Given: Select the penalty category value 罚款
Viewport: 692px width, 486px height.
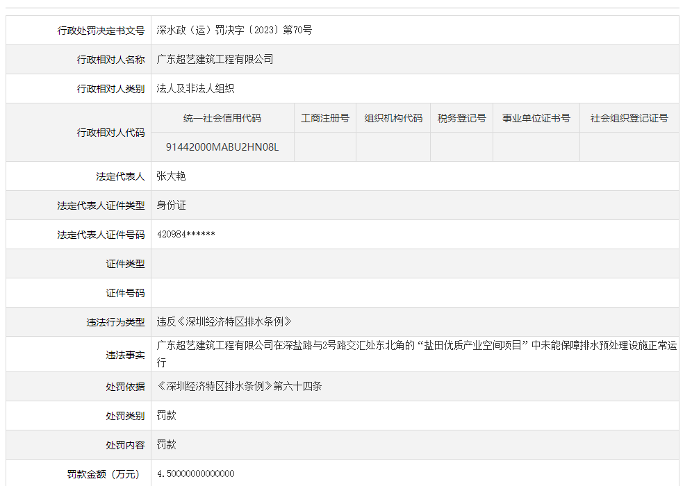Looking at the screenshot, I should [165, 416].
